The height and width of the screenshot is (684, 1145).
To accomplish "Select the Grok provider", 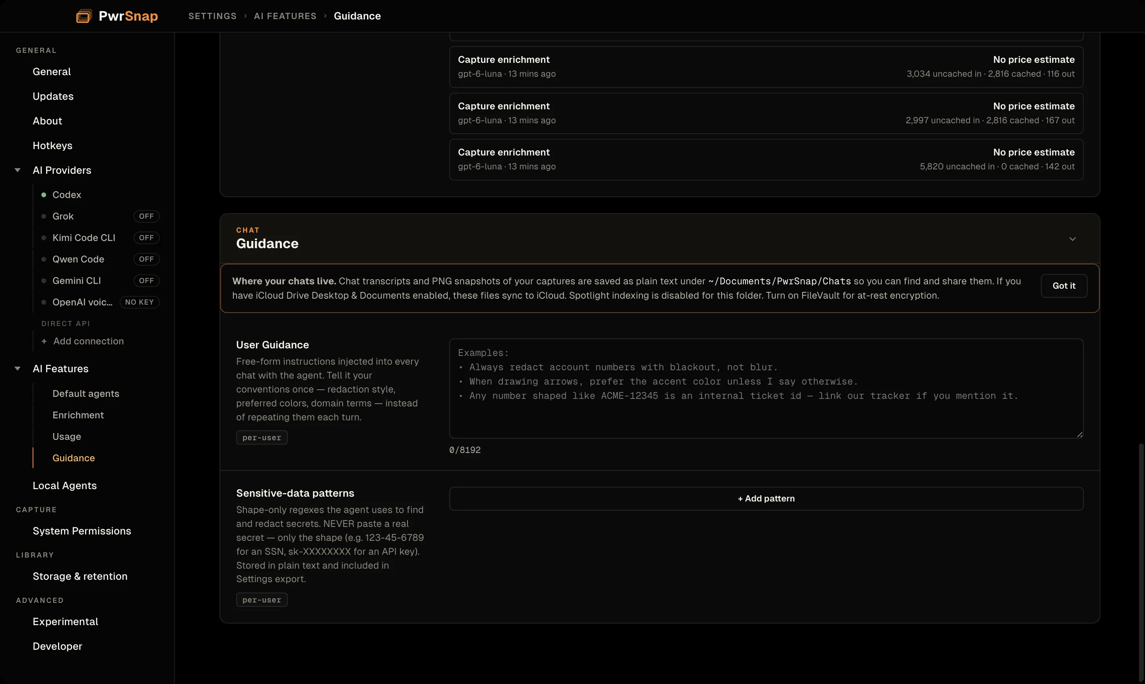I will coord(63,216).
